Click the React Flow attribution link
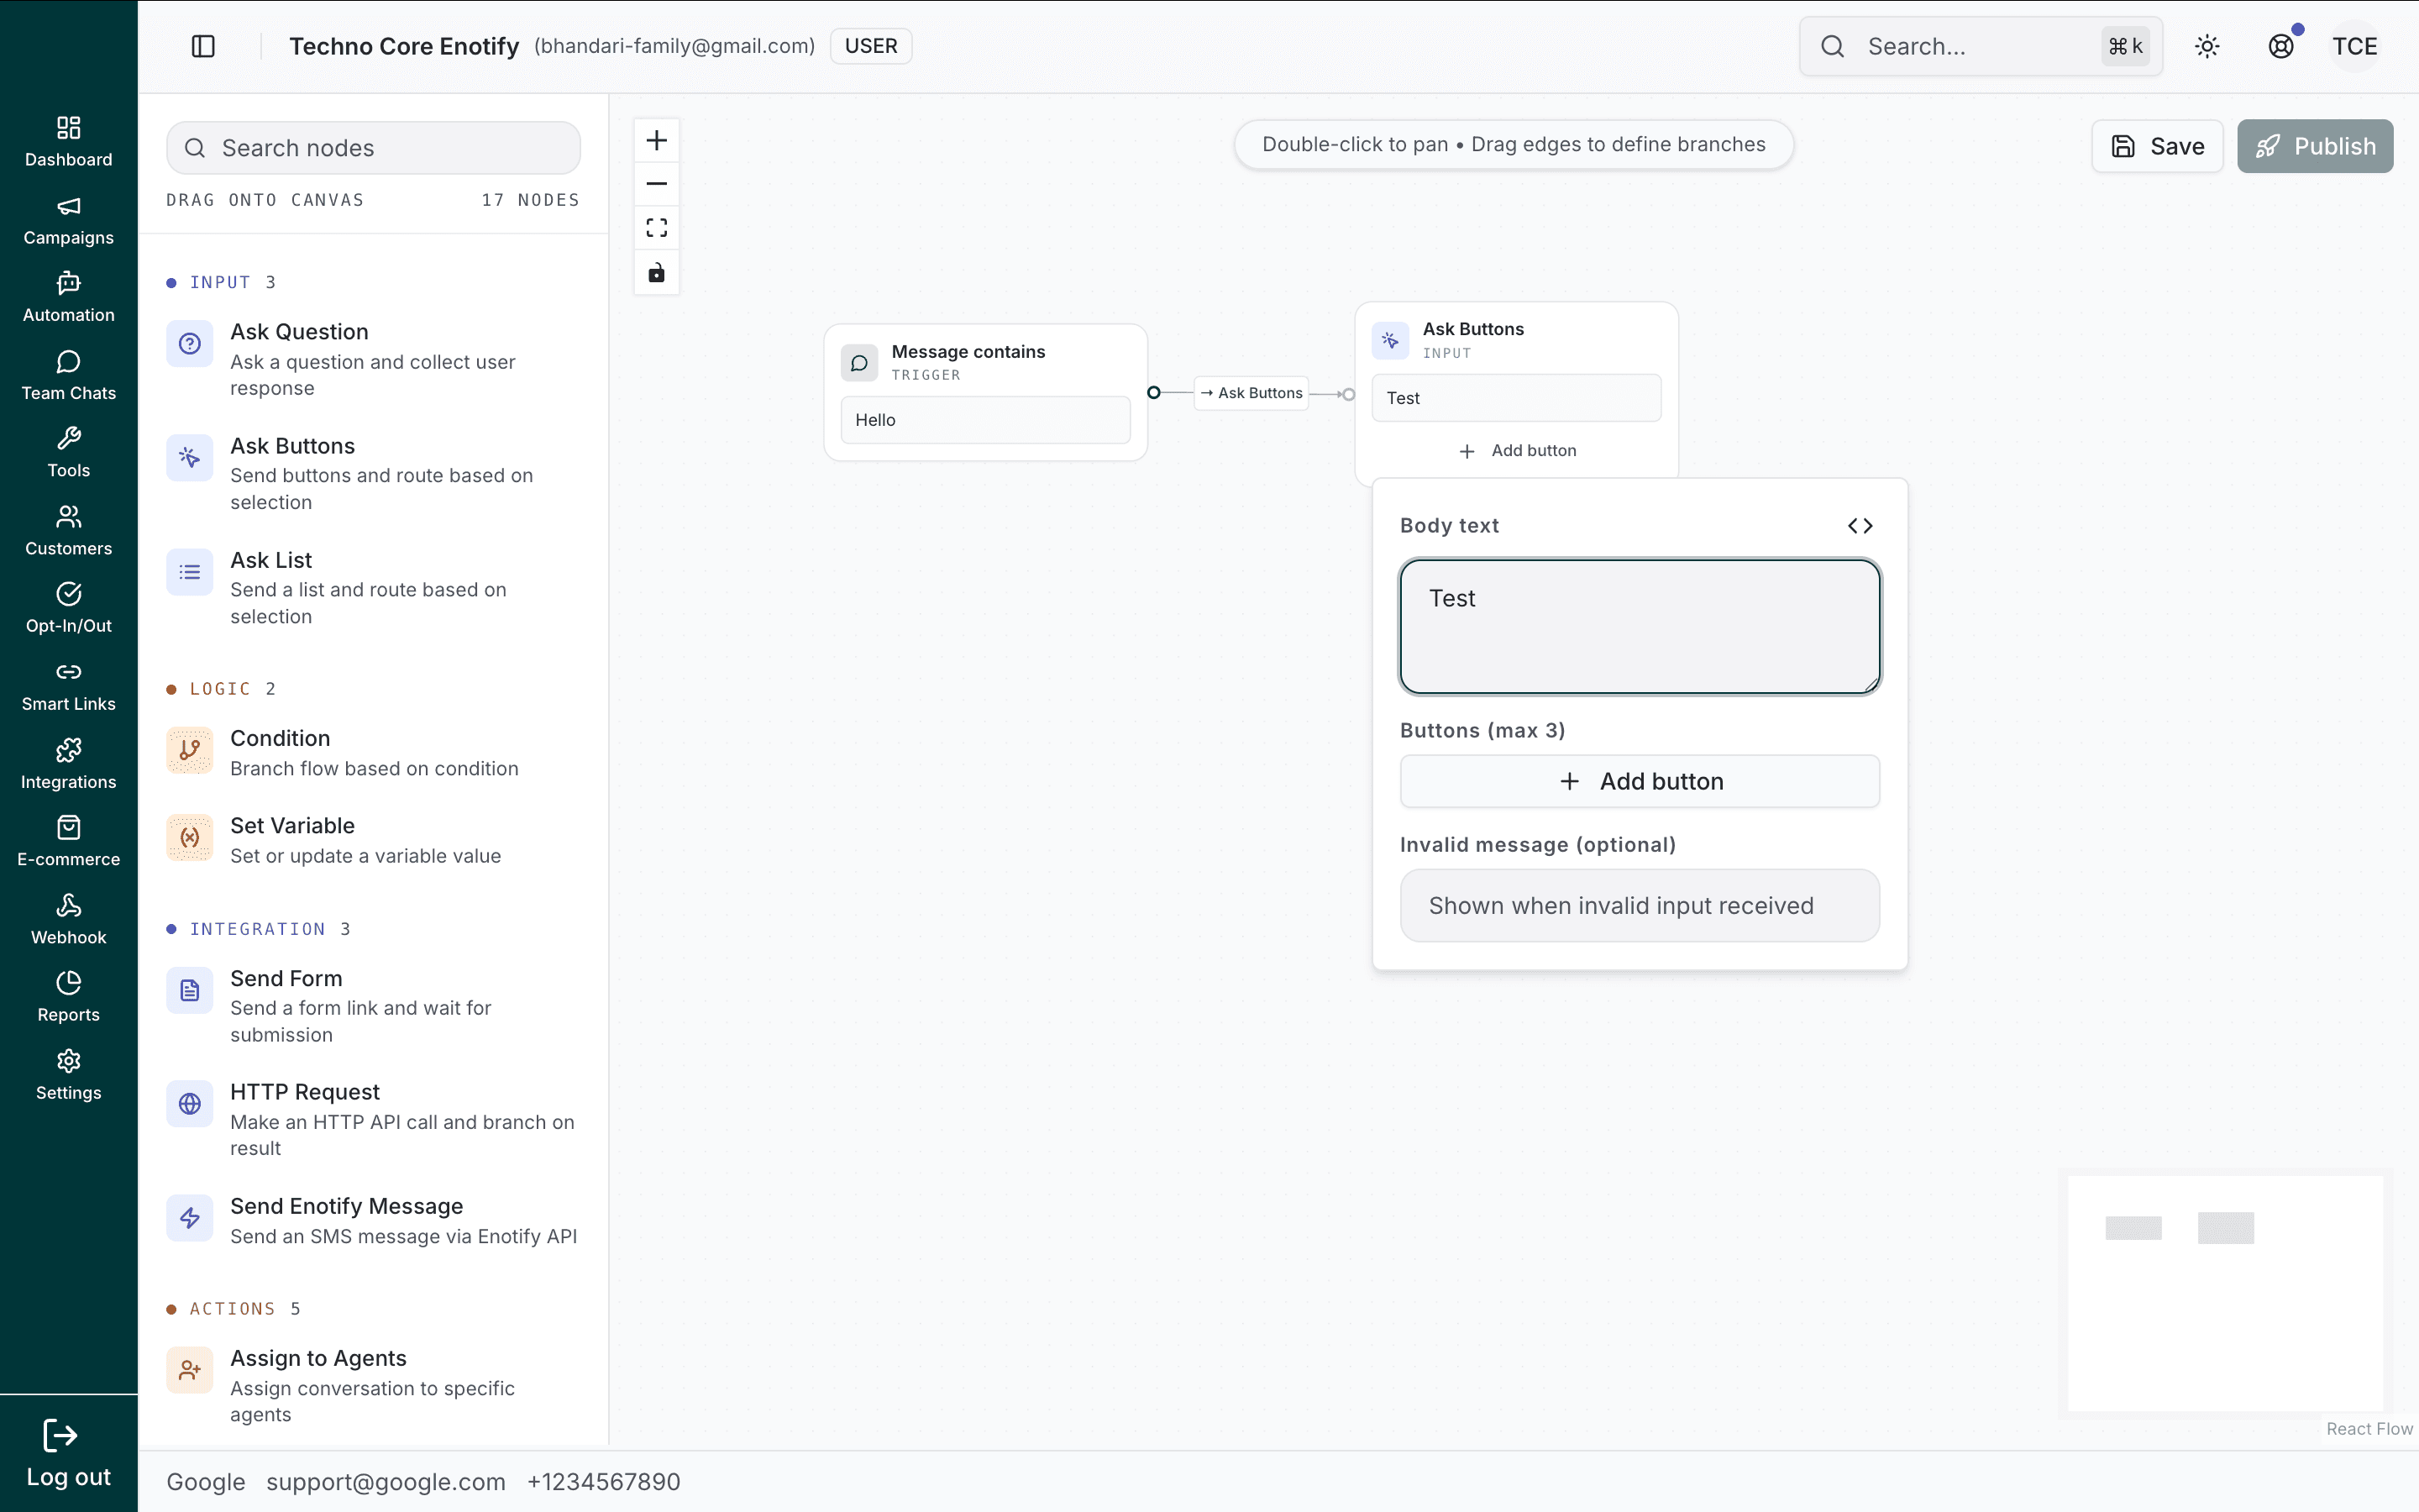Viewport: 2419px width, 1512px height. pos(2369,1429)
